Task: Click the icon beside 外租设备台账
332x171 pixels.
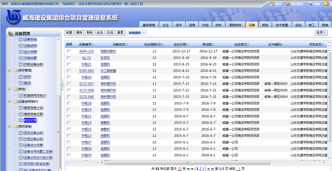Action: [20, 139]
